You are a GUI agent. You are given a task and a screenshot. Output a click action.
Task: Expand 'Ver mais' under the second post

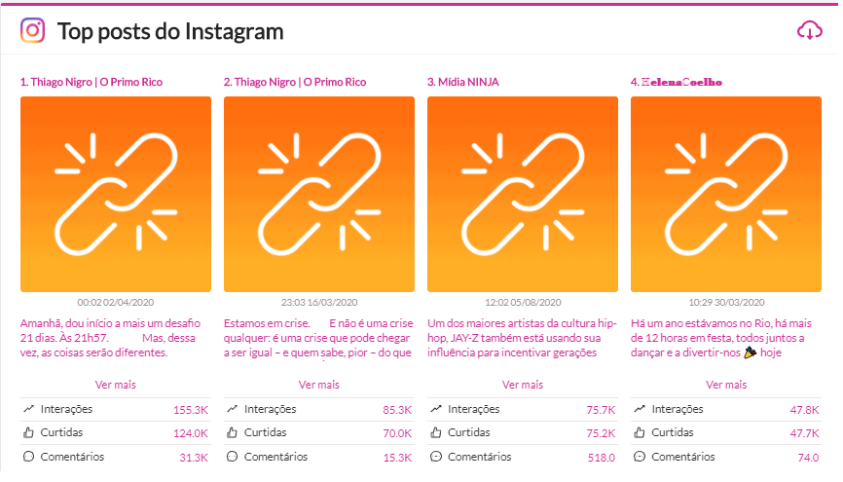tap(319, 385)
